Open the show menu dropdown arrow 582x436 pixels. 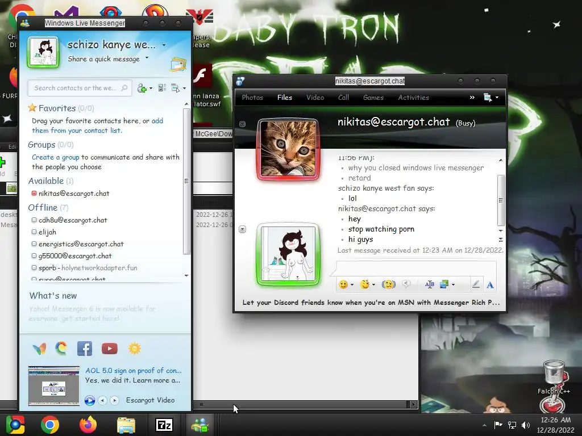(185, 88)
